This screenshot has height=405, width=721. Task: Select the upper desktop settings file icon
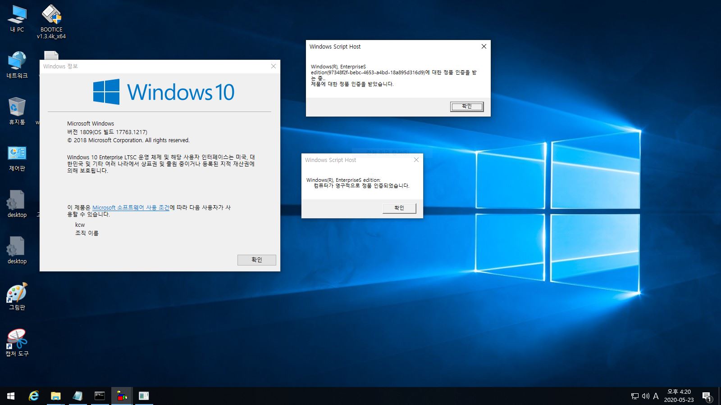[x=17, y=204]
